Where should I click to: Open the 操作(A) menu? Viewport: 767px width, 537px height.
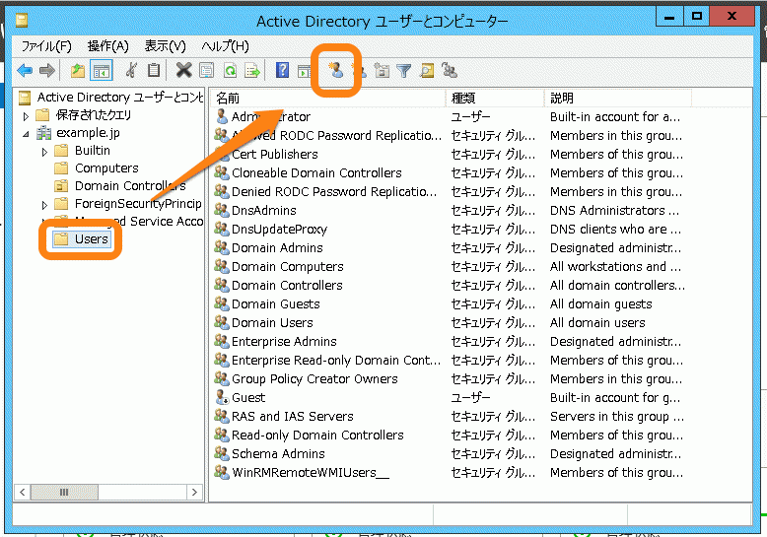(108, 46)
